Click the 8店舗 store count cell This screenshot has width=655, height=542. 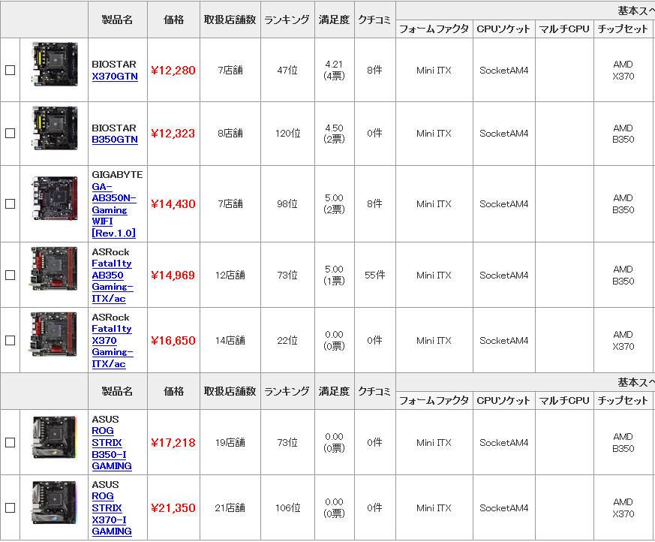click(x=230, y=134)
